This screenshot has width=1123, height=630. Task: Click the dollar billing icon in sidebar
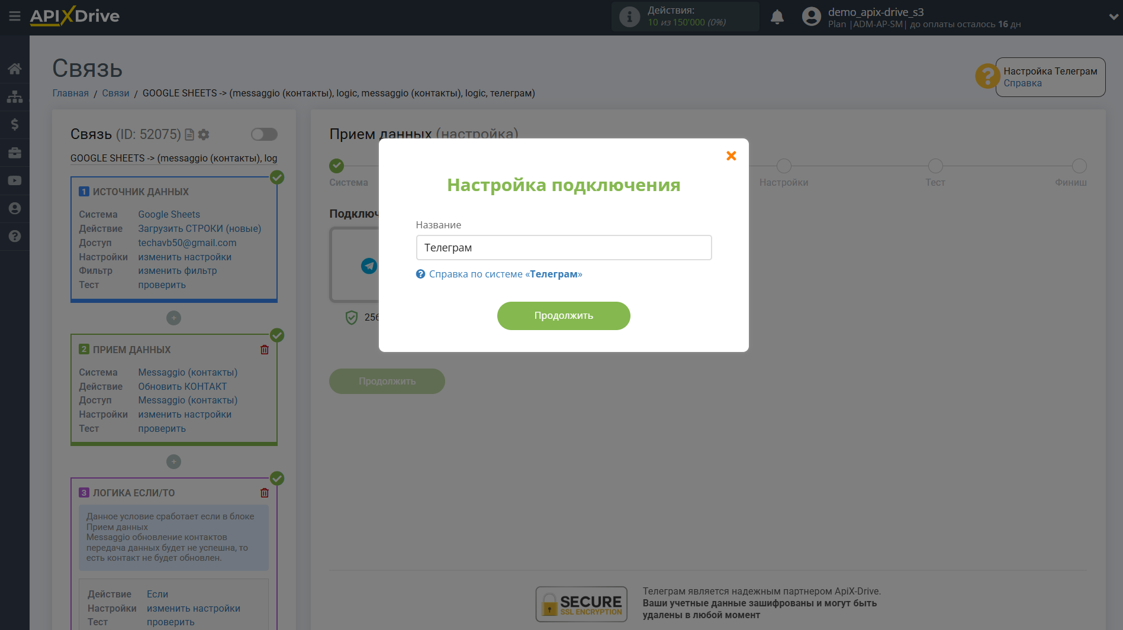click(x=15, y=124)
